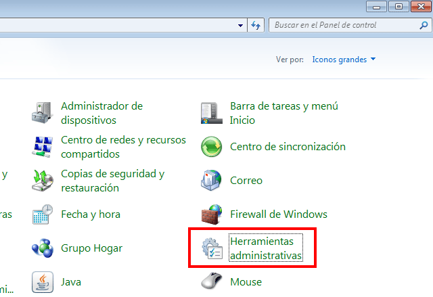Screen dimensions: 433x297
Task: Click the search magnifier icon
Action: 424,25
